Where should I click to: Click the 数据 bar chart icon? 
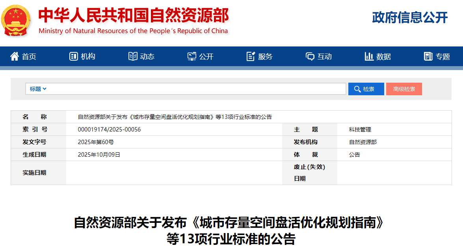[369, 56]
